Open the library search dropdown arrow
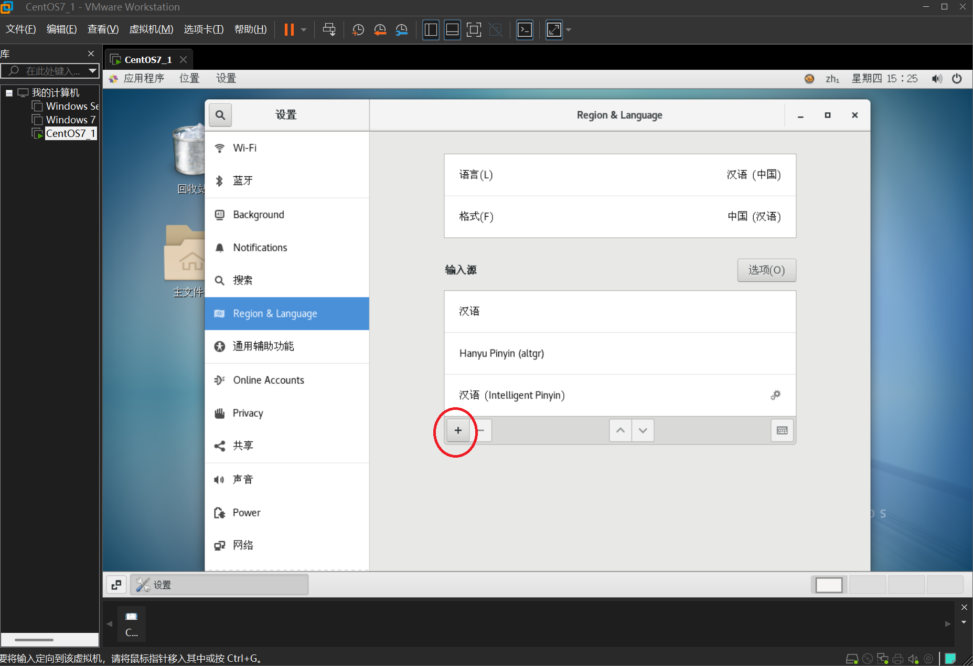The height and width of the screenshot is (666, 973). pos(92,71)
